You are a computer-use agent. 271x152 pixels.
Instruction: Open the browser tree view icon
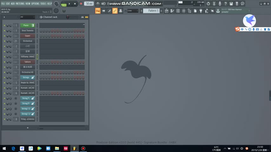pyautogui.click(x=189, y=11)
